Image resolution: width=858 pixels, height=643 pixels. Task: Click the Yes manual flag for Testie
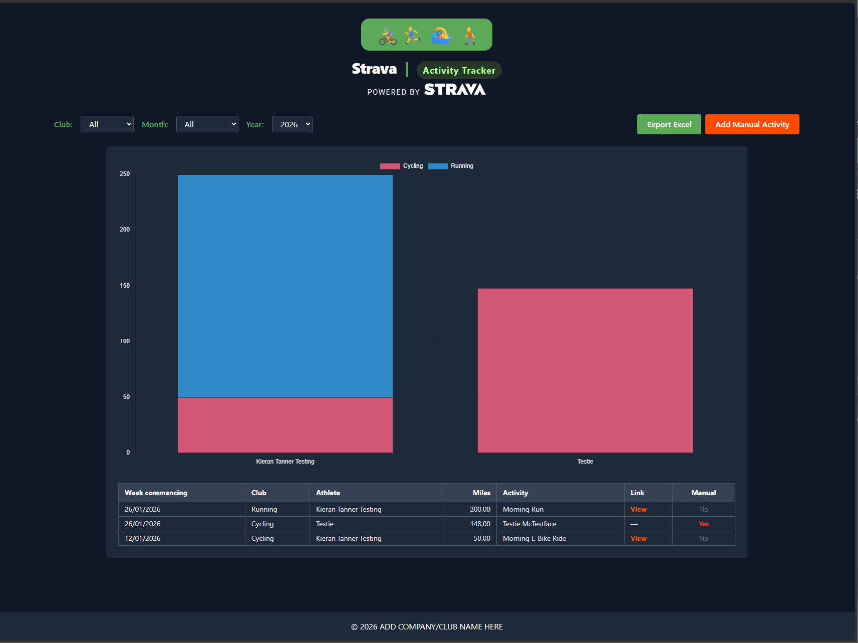(x=704, y=524)
